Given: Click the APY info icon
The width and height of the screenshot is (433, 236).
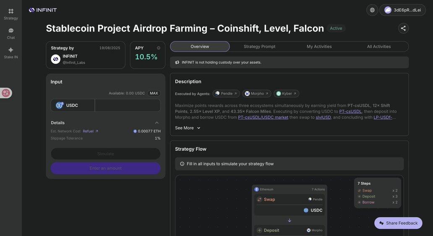Looking at the screenshot, I should click(x=159, y=48).
